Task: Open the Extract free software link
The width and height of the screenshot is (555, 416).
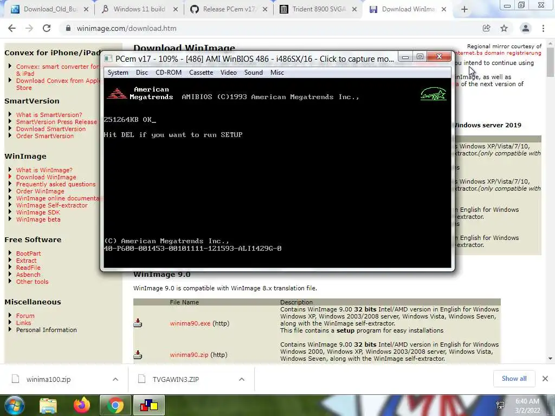Action: point(26,261)
